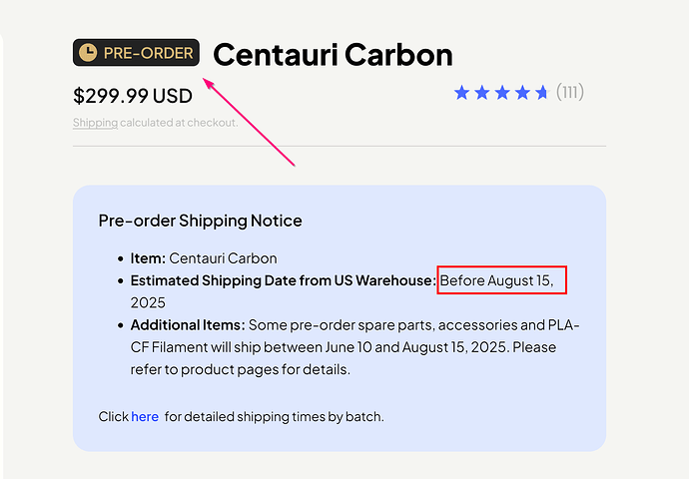The width and height of the screenshot is (689, 479).
Task: Click the bold "Additional Items:" label
Action: coord(188,324)
